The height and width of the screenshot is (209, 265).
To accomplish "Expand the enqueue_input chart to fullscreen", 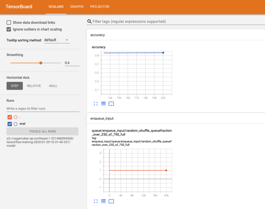I will click(x=96, y=201).
